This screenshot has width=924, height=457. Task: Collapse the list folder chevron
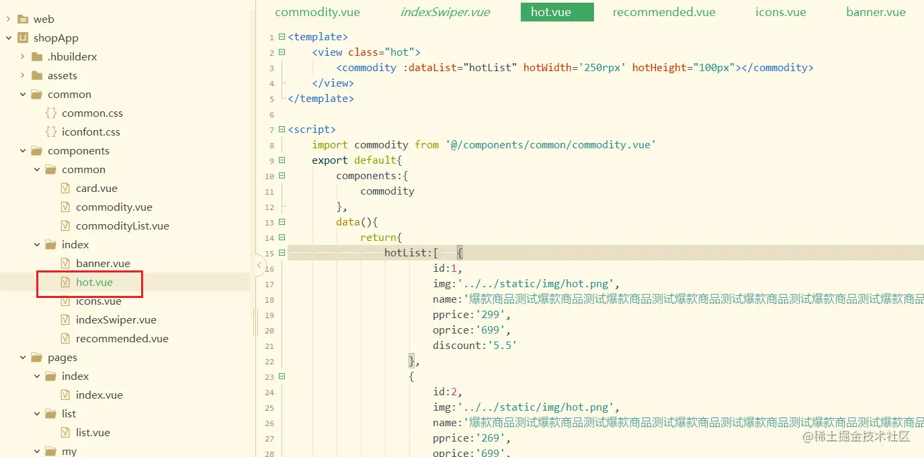click(37, 414)
